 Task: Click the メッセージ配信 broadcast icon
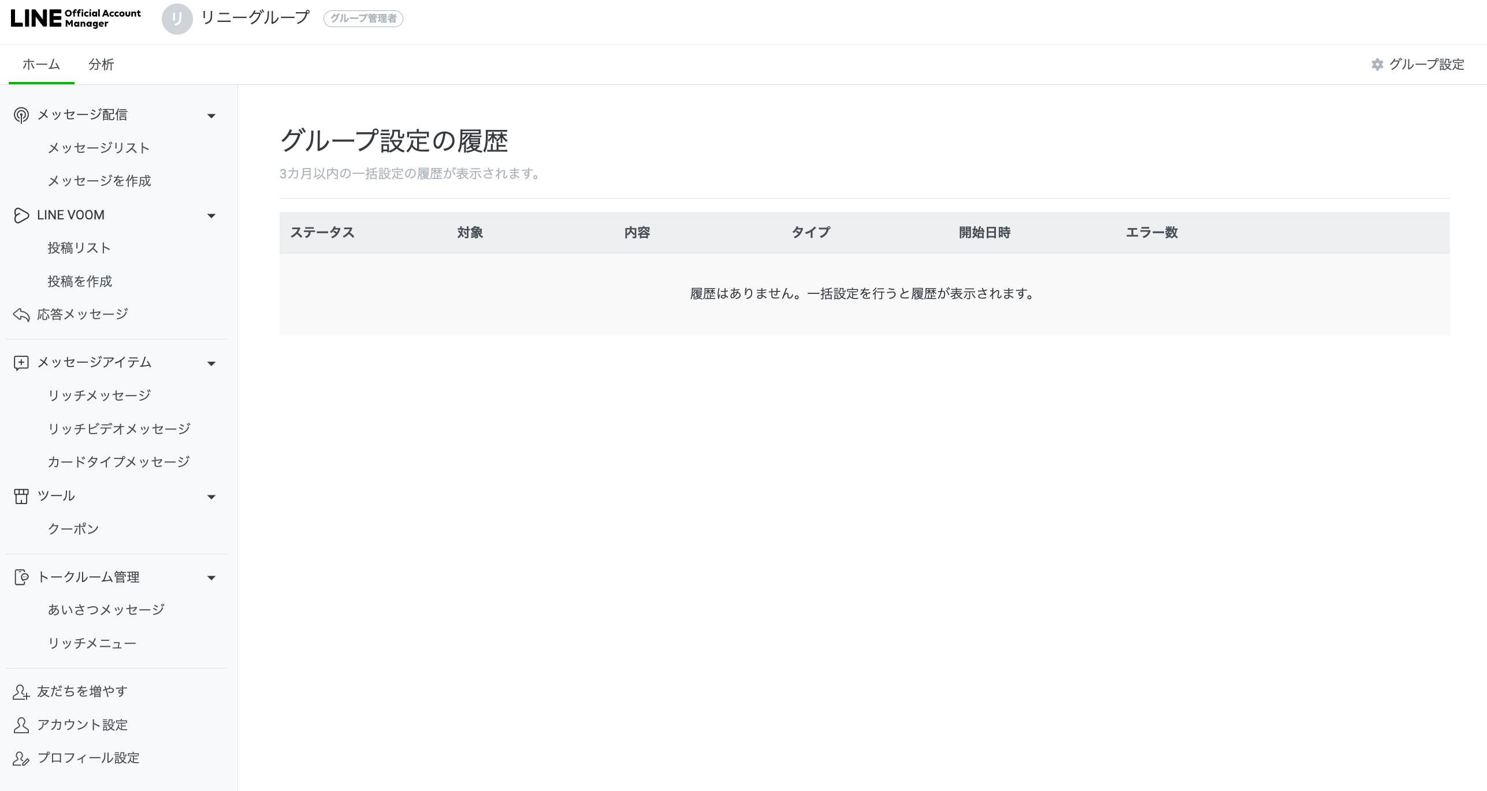pos(21,115)
